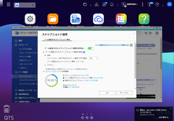Open Storage window tools wrench icon
This screenshot has width=174, height=121.
point(146,33)
